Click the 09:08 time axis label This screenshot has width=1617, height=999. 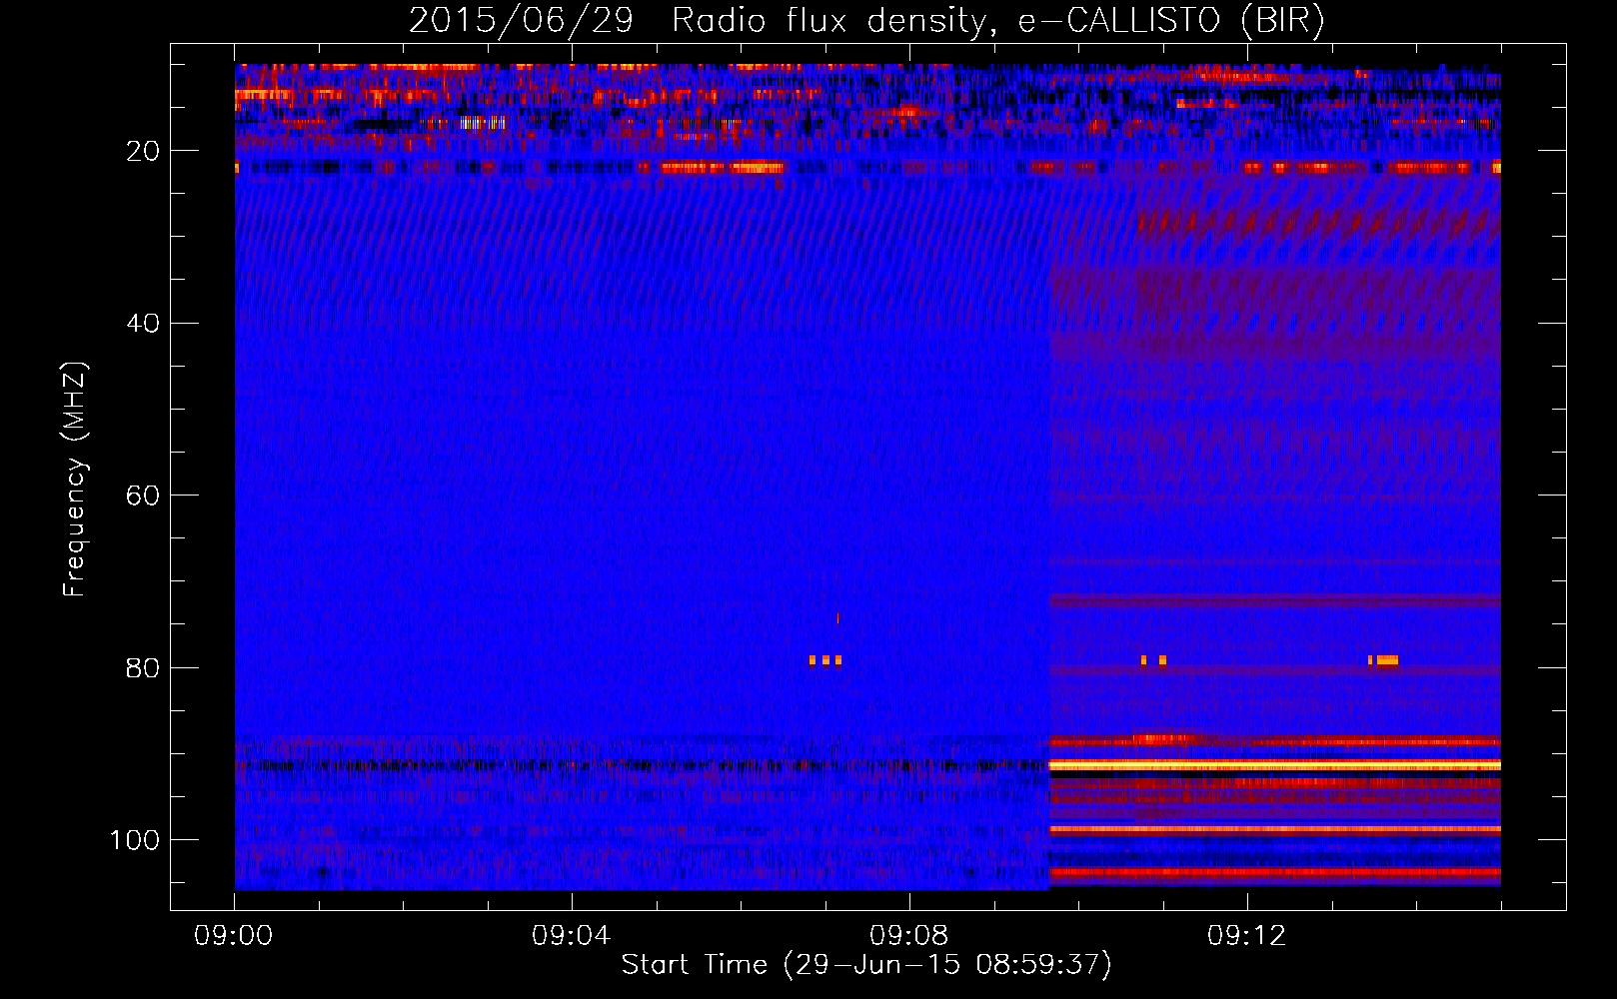coord(908,936)
